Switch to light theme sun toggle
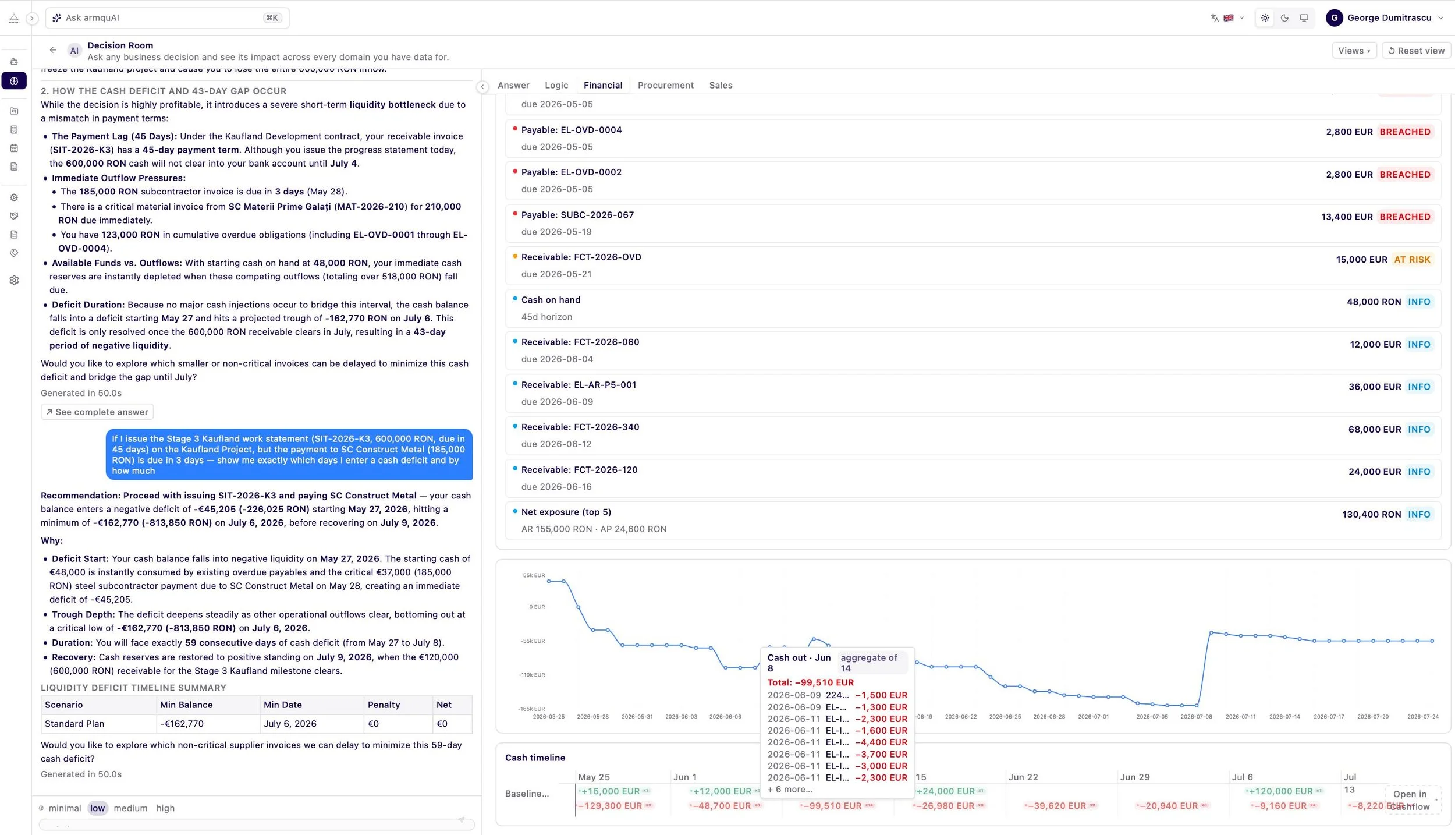The image size is (1455, 835). click(1265, 18)
